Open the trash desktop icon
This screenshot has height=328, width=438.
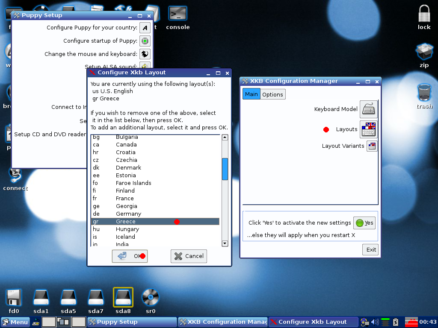click(424, 97)
